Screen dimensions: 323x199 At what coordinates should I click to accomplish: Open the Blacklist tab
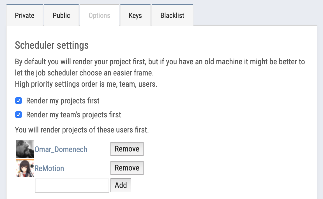click(x=172, y=15)
